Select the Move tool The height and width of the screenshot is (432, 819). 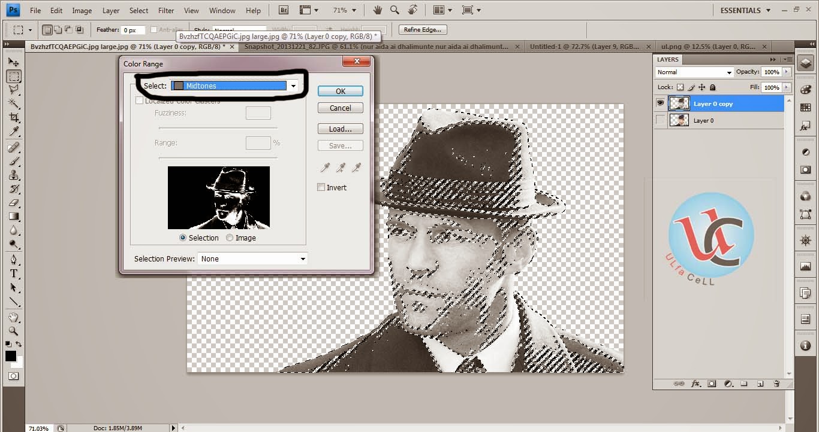point(13,62)
